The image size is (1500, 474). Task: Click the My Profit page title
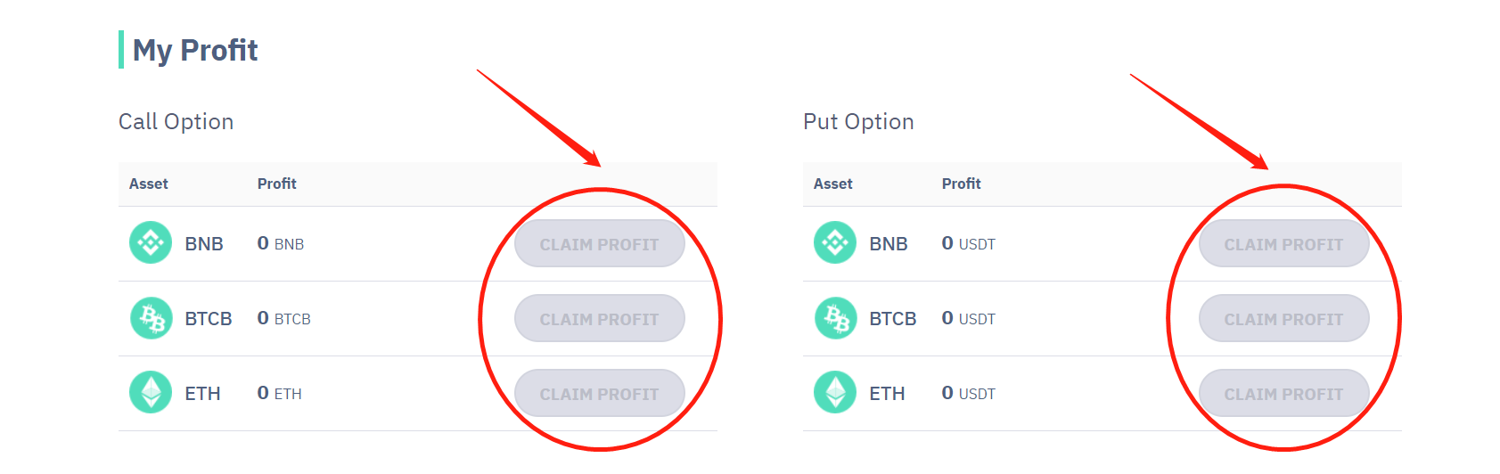point(195,51)
